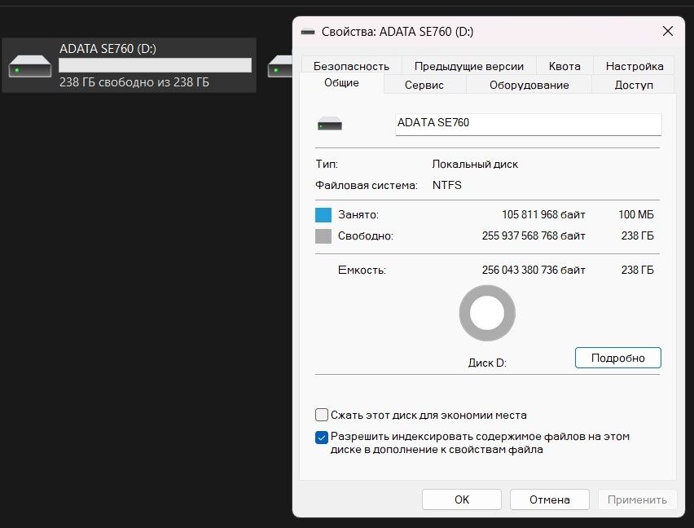Screen dimensions: 694x528
Task: Switch to the Настройка tab
Action: [635, 66]
